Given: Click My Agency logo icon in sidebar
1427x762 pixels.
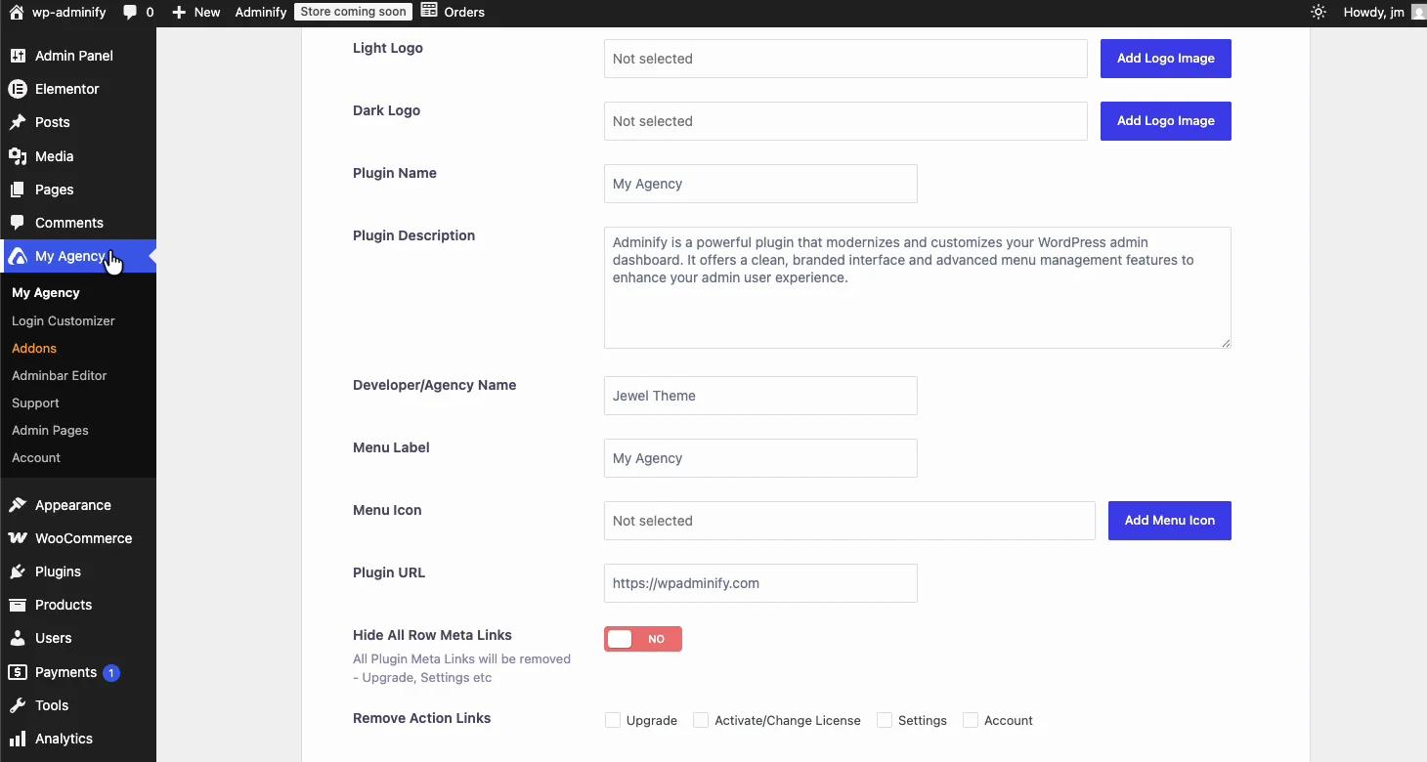Looking at the screenshot, I should click(18, 256).
